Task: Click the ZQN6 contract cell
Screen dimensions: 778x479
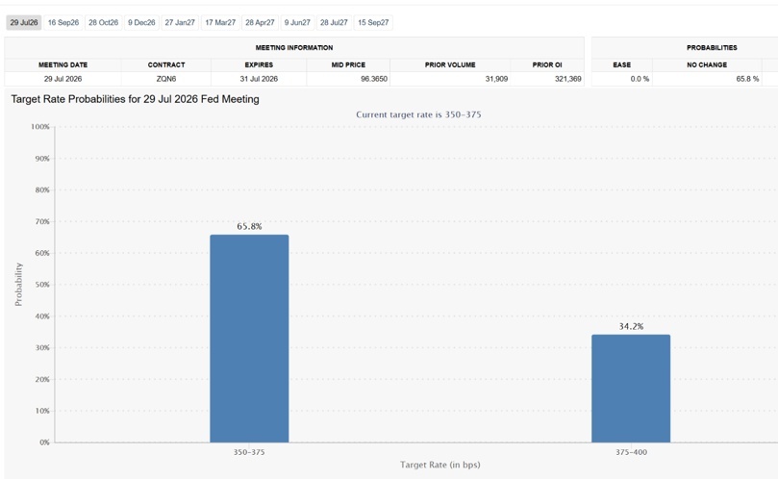Action: click(166, 79)
